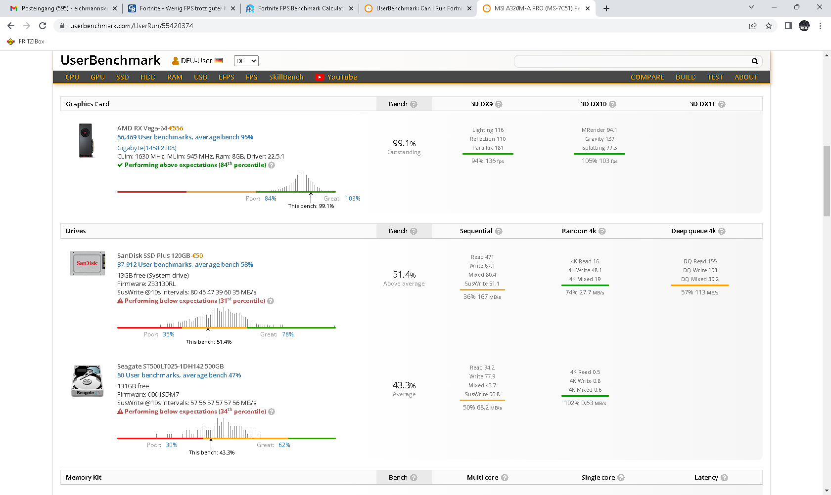Click the help icon next to Latency
This screenshot has height=495, width=831.
(x=724, y=478)
